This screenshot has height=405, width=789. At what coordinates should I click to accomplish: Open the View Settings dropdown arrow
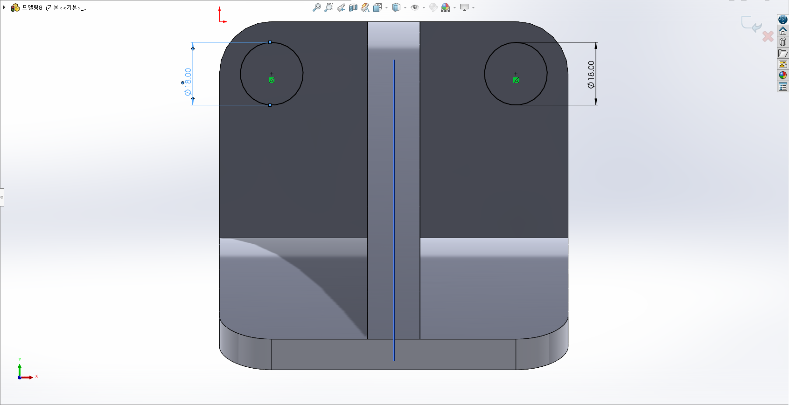473,7
